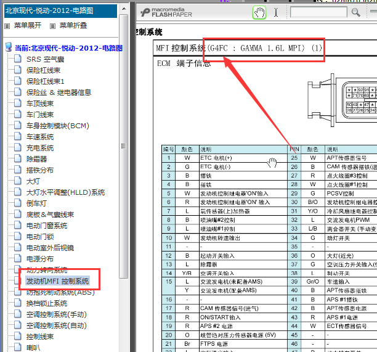Open 空调控制系统(手动) tree item
This screenshot has width=377, height=352.
[x=57, y=314]
